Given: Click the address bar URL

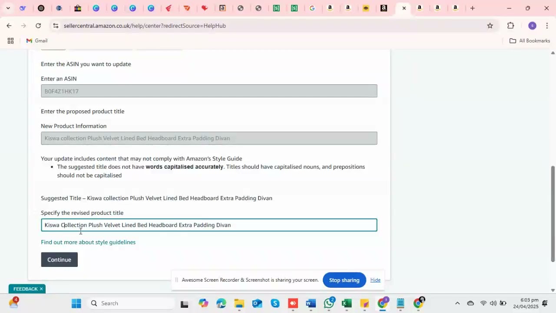Looking at the screenshot, I should click(145, 26).
